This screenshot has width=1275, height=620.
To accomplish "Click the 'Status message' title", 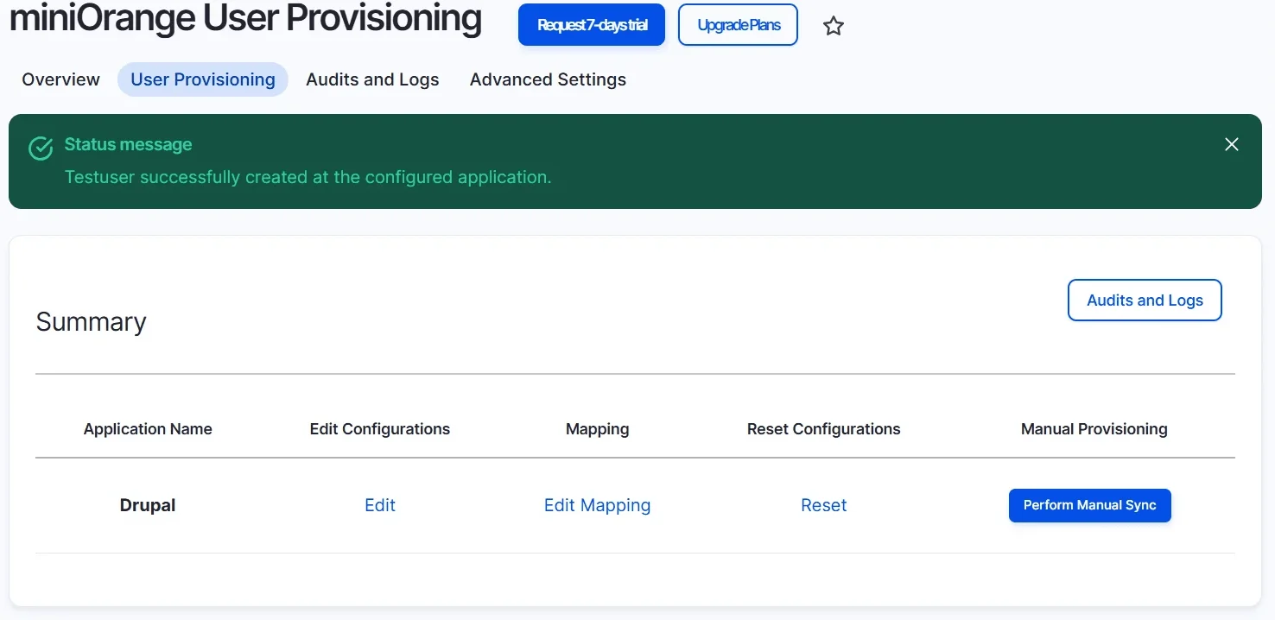I will [x=128, y=144].
